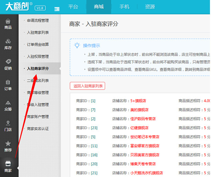Open the 贝因美官方旗舰店 shop link
Image resolution: width=211 pixels, height=177 pixels.
tap(145, 155)
